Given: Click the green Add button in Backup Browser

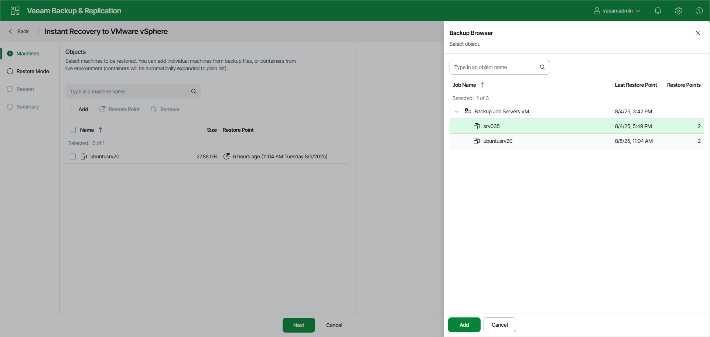Looking at the screenshot, I should click(x=464, y=325).
